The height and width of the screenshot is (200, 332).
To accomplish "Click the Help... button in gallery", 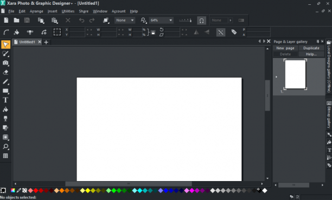I will [311, 54].
